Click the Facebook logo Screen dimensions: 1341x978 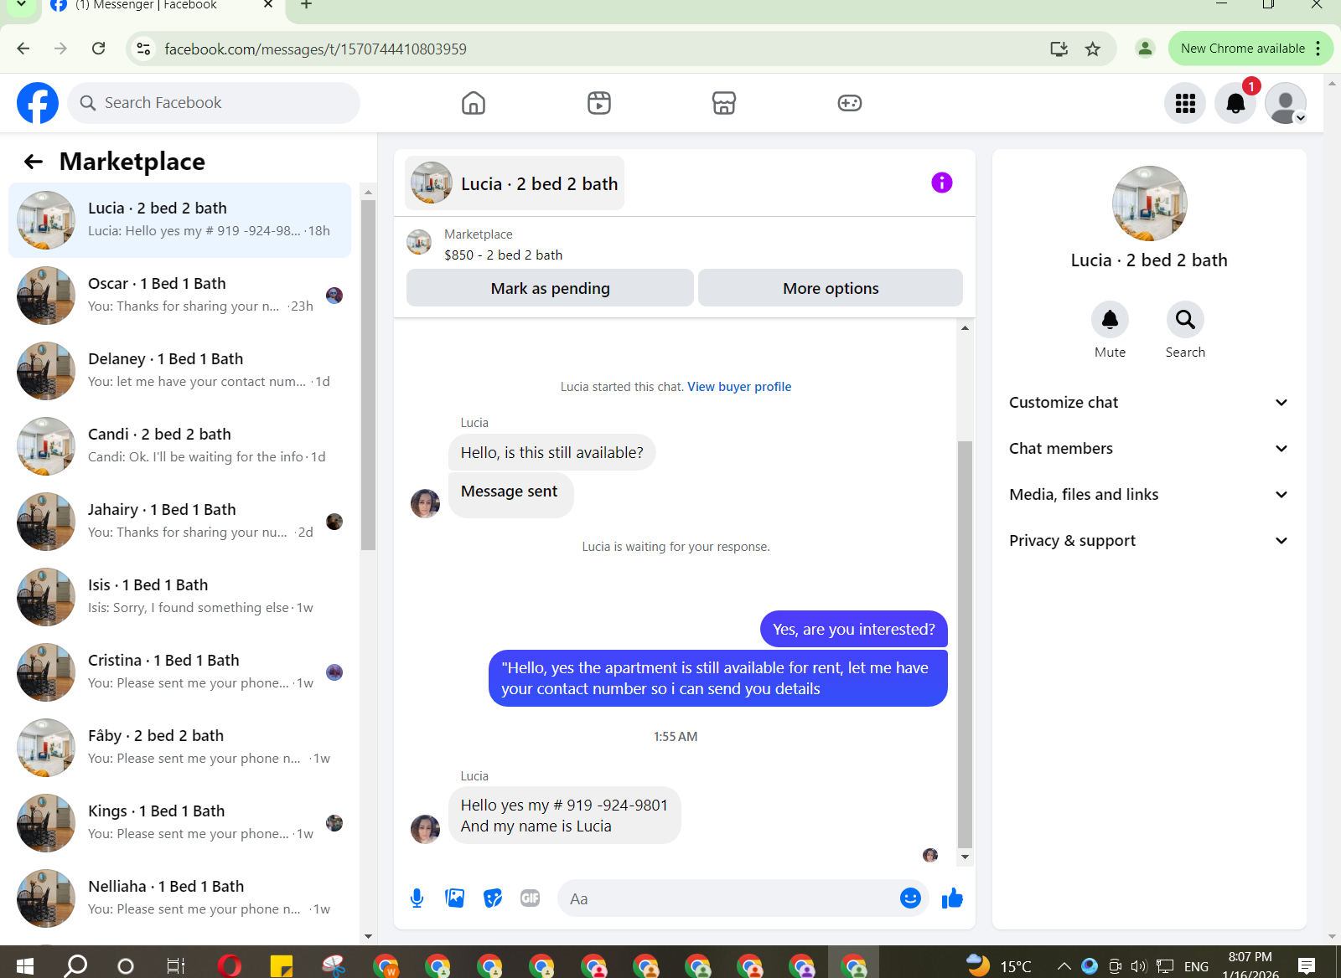point(38,103)
